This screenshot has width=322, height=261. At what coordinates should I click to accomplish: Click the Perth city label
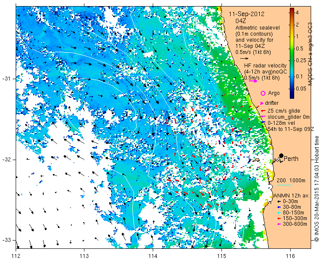click(x=291, y=159)
